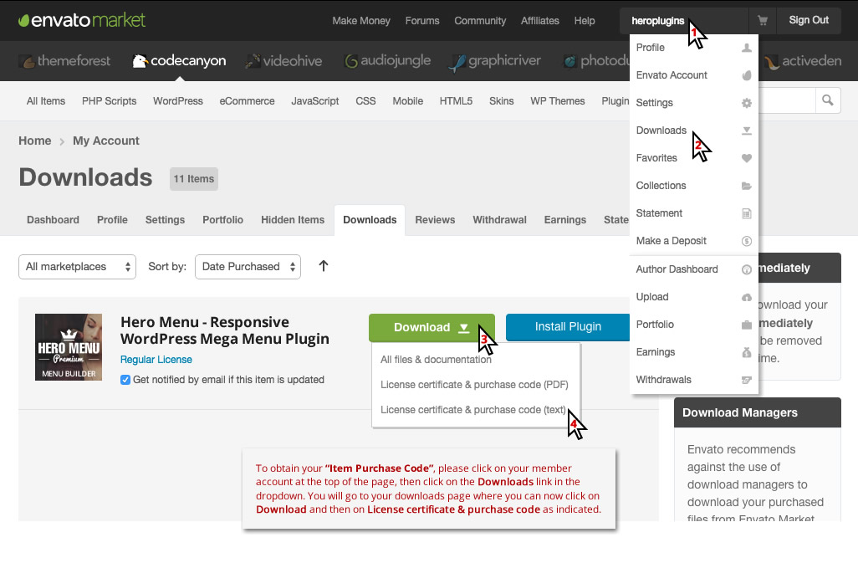Open the Date Purchased sort dropdown
The image size is (858, 563).
tap(248, 267)
